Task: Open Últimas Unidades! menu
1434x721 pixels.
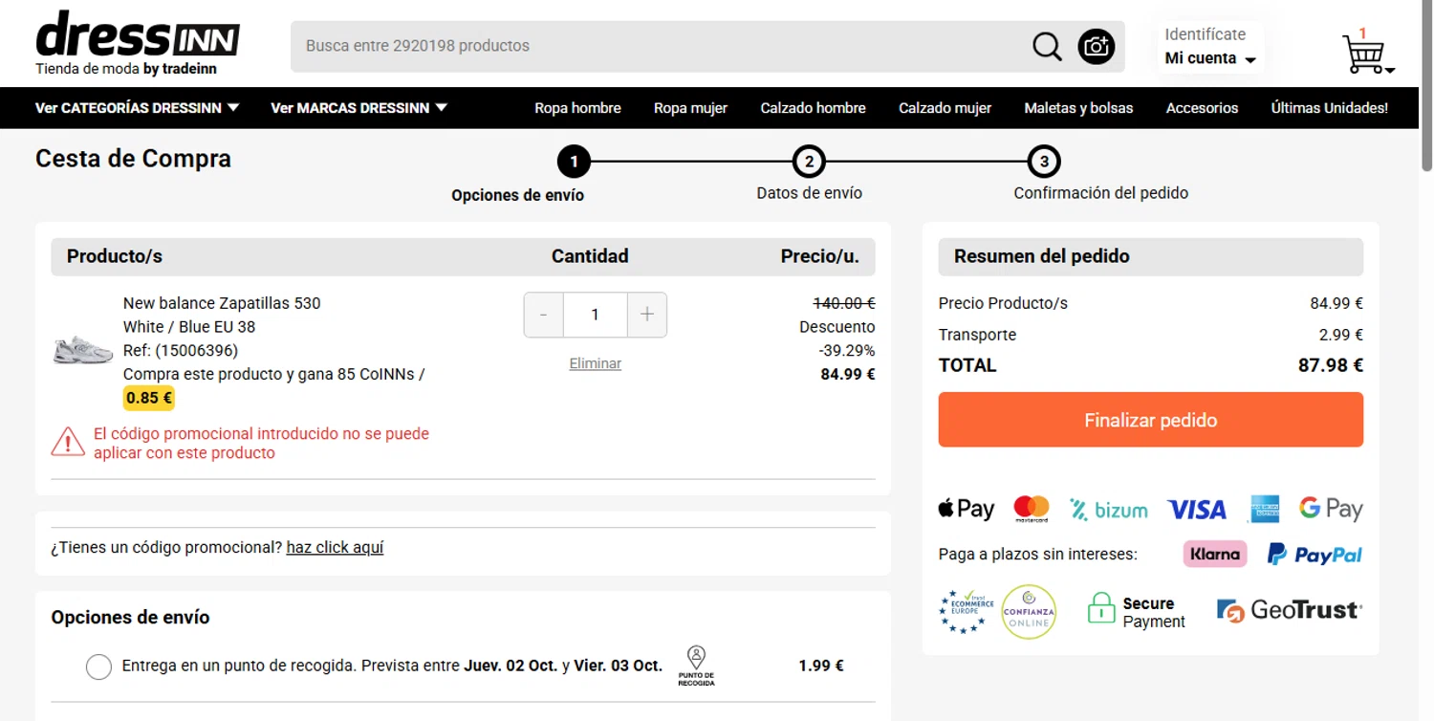Action: pyautogui.click(x=1329, y=108)
